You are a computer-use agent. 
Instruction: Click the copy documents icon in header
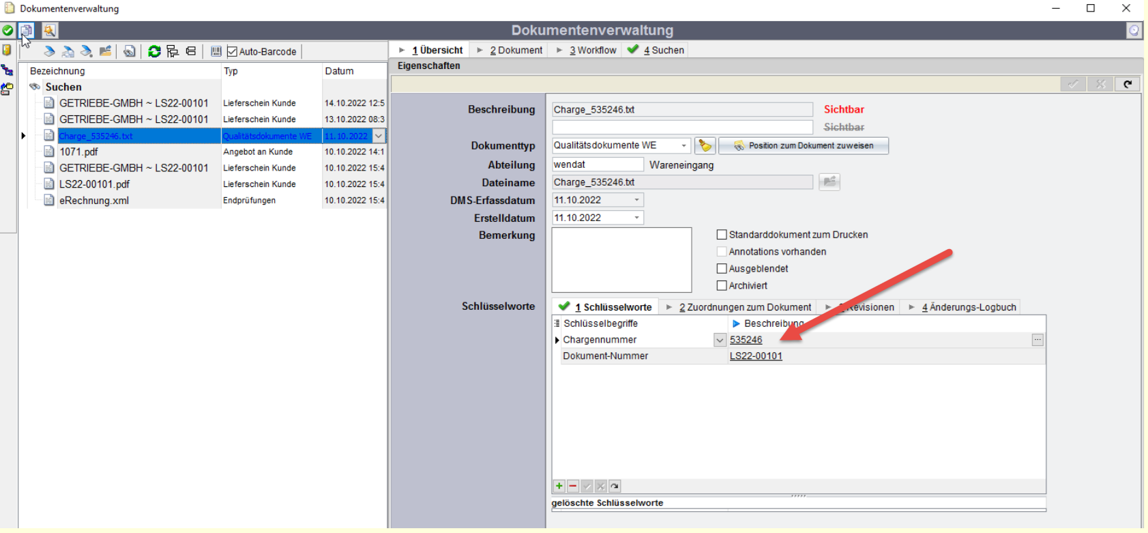pos(27,31)
